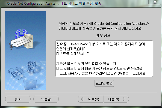162x108 pixels.
Task: Click the ORA-12545 error message line
Action: click(x=101, y=44)
